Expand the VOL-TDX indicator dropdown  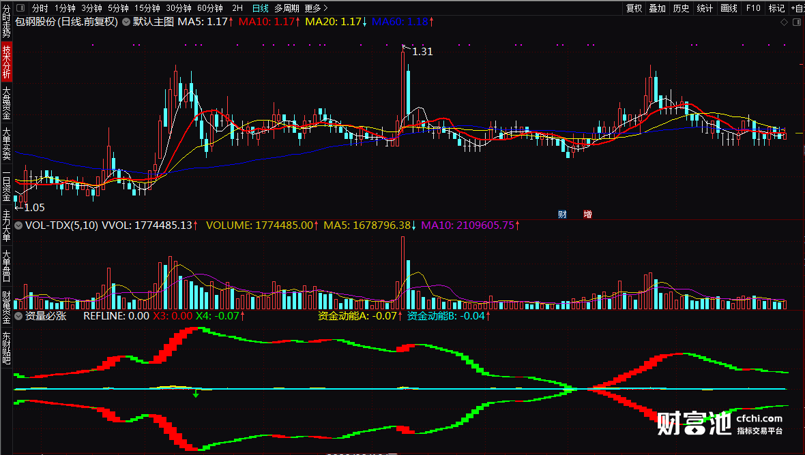click(x=18, y=225)
